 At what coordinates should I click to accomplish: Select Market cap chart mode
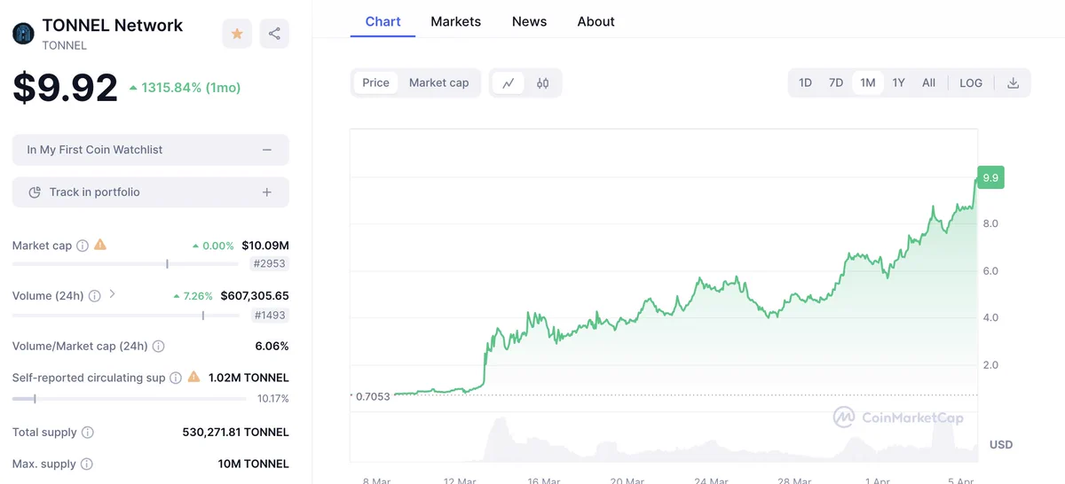pyautogui.click(x=438, y=82)
